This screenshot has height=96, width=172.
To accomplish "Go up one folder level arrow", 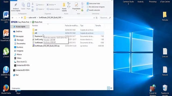I will (22, 18).
